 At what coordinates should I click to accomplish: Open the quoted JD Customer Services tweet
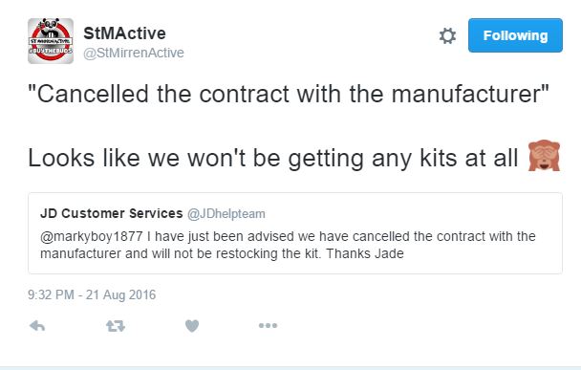tap(295, 233)
